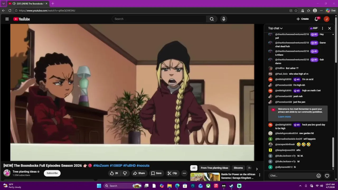Open the #NoZoom hashtag link
The height and width of the screenshot is (190, 338).
(x=101, y=166)
